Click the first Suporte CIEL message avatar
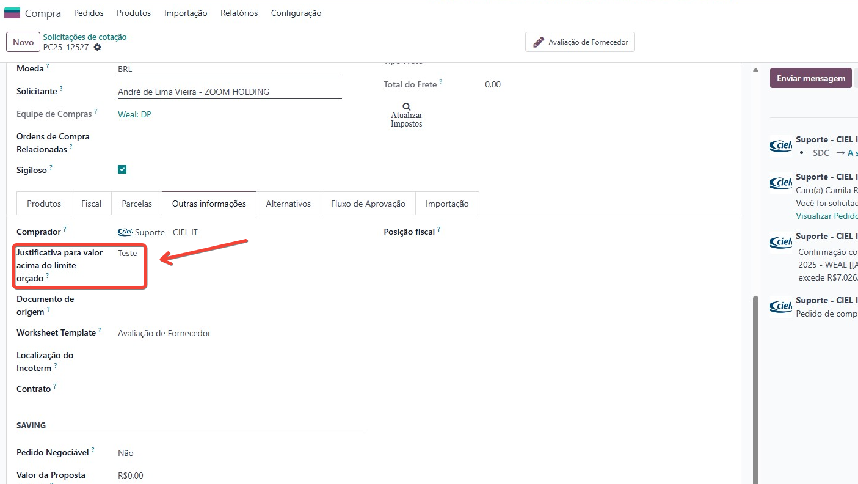The width and height of the screenshot is (858, 484). point(780,146)
